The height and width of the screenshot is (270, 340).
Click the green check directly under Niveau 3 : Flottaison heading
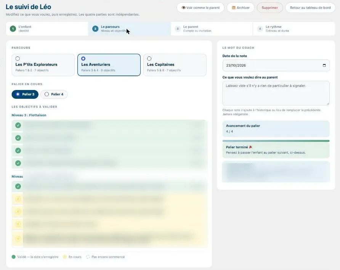point(18,125)
